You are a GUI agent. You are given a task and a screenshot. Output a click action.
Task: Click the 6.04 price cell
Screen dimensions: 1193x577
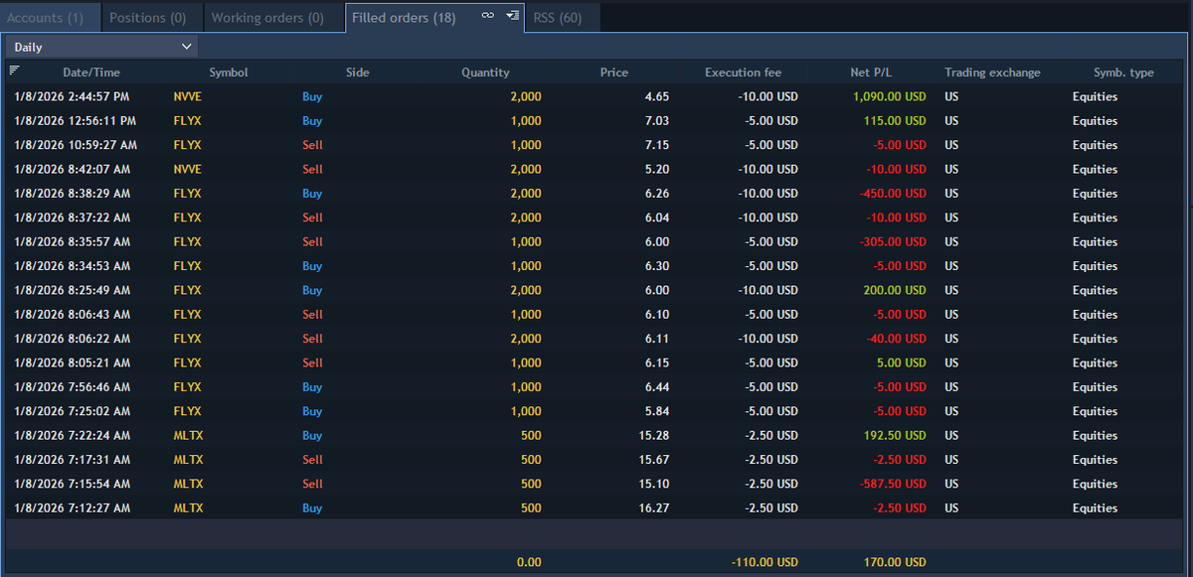point(656,217)
